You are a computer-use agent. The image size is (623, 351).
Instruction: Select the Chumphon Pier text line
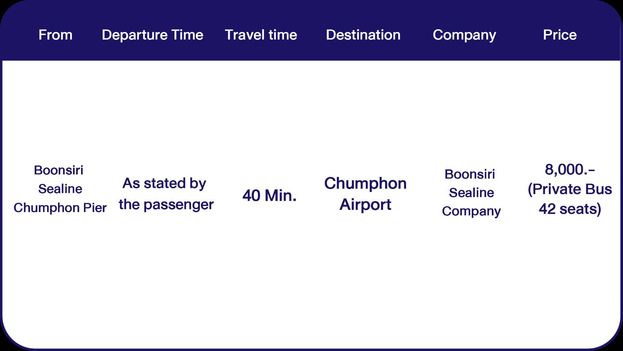(60, 208)
